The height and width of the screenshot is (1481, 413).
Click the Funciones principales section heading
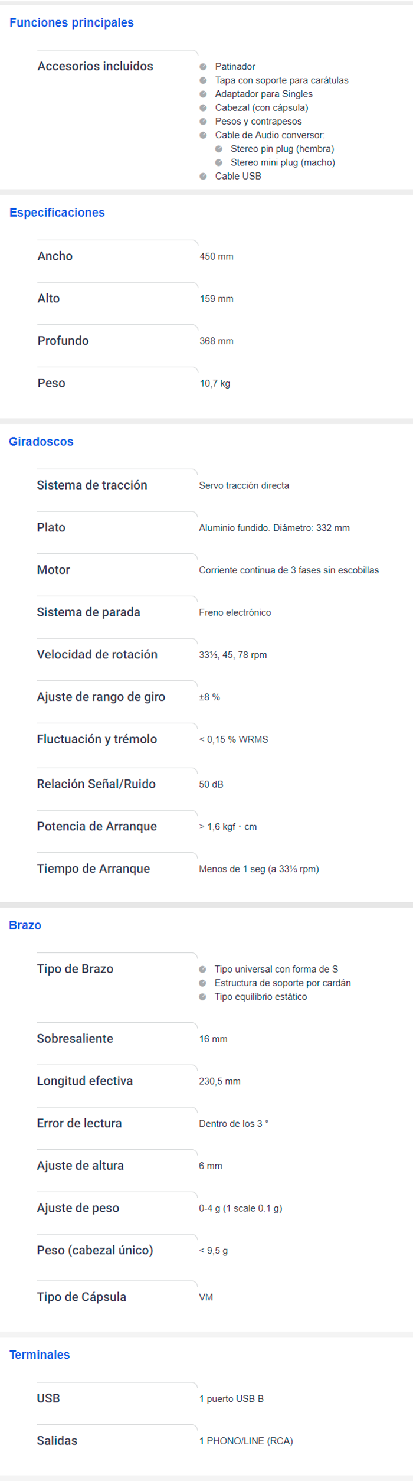[71, 22]
